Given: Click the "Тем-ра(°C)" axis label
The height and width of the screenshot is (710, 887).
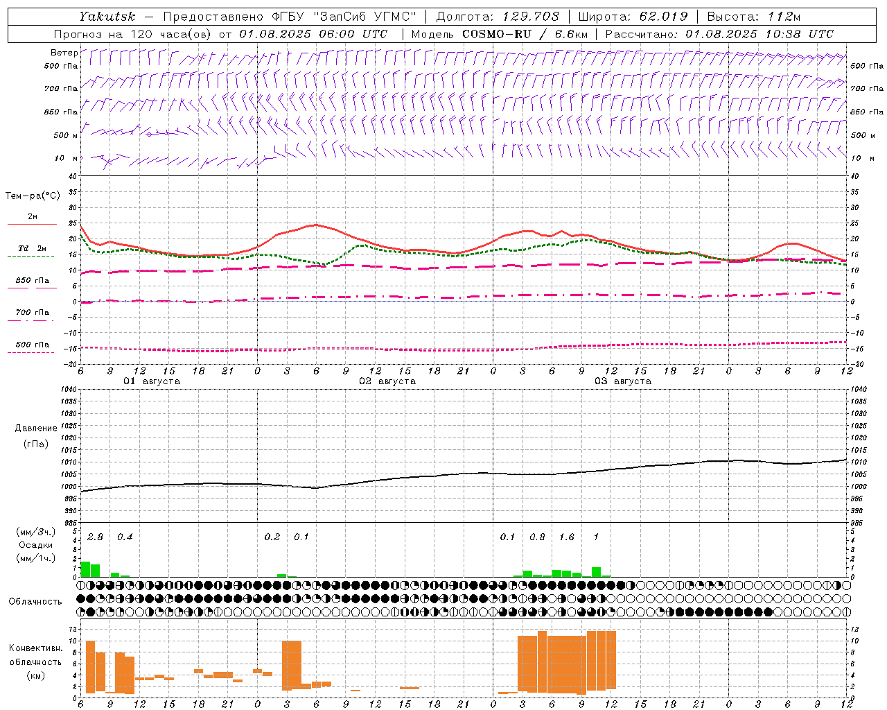Looking at the screenshot, I should pos(33,196).
